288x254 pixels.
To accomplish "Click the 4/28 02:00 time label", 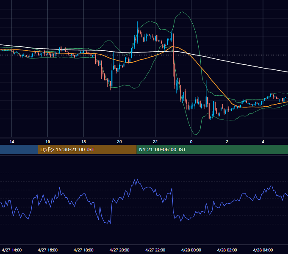I will pos(227,250).
